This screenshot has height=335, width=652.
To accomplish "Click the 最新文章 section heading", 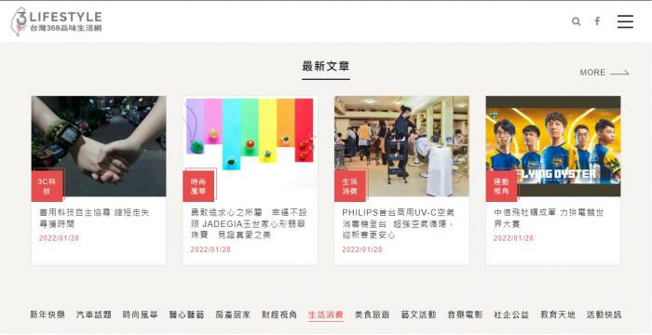I will 326,66.
